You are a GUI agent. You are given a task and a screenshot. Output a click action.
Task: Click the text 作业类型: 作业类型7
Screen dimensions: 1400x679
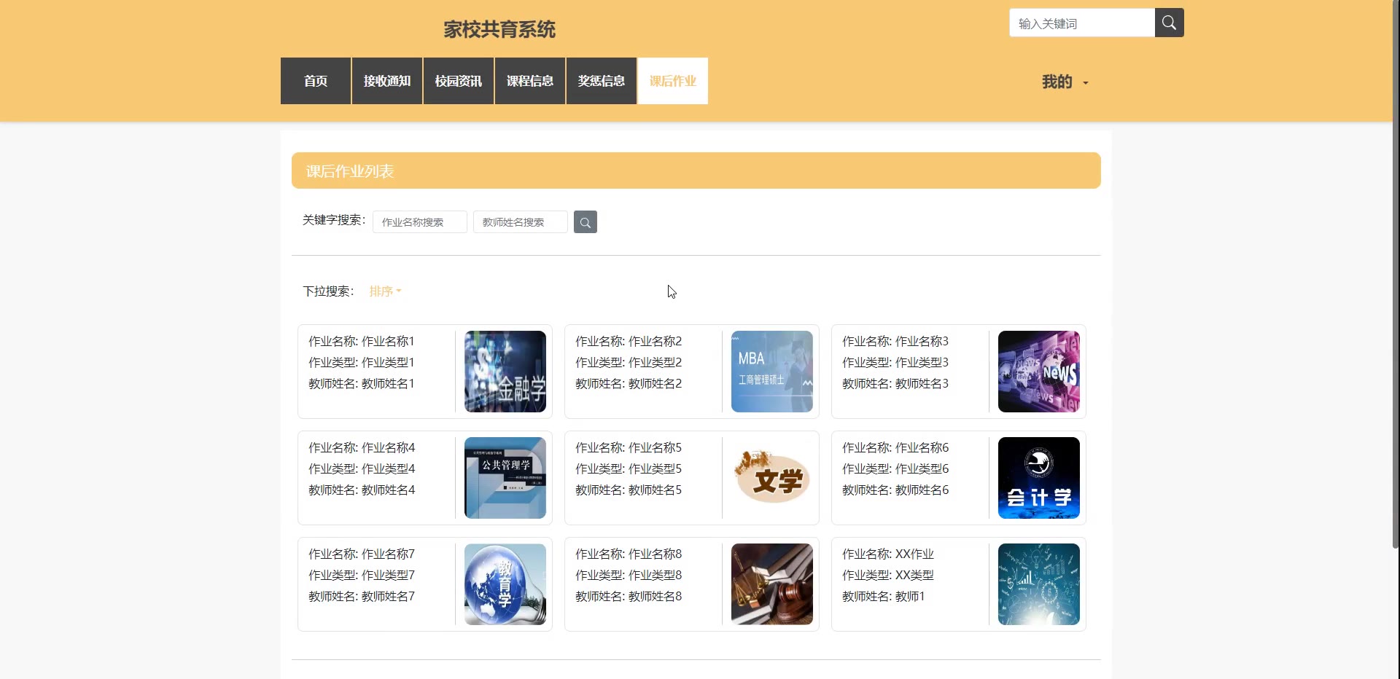(x=362, y=575)
